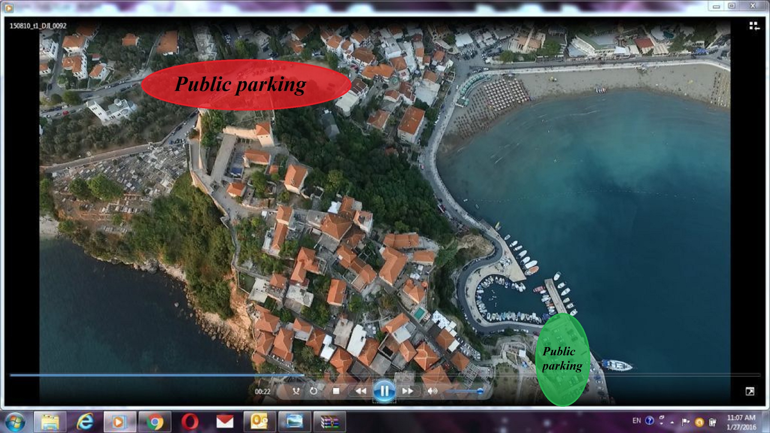
Task: Open Outlook from the taskbar
Action: [260, 422]
